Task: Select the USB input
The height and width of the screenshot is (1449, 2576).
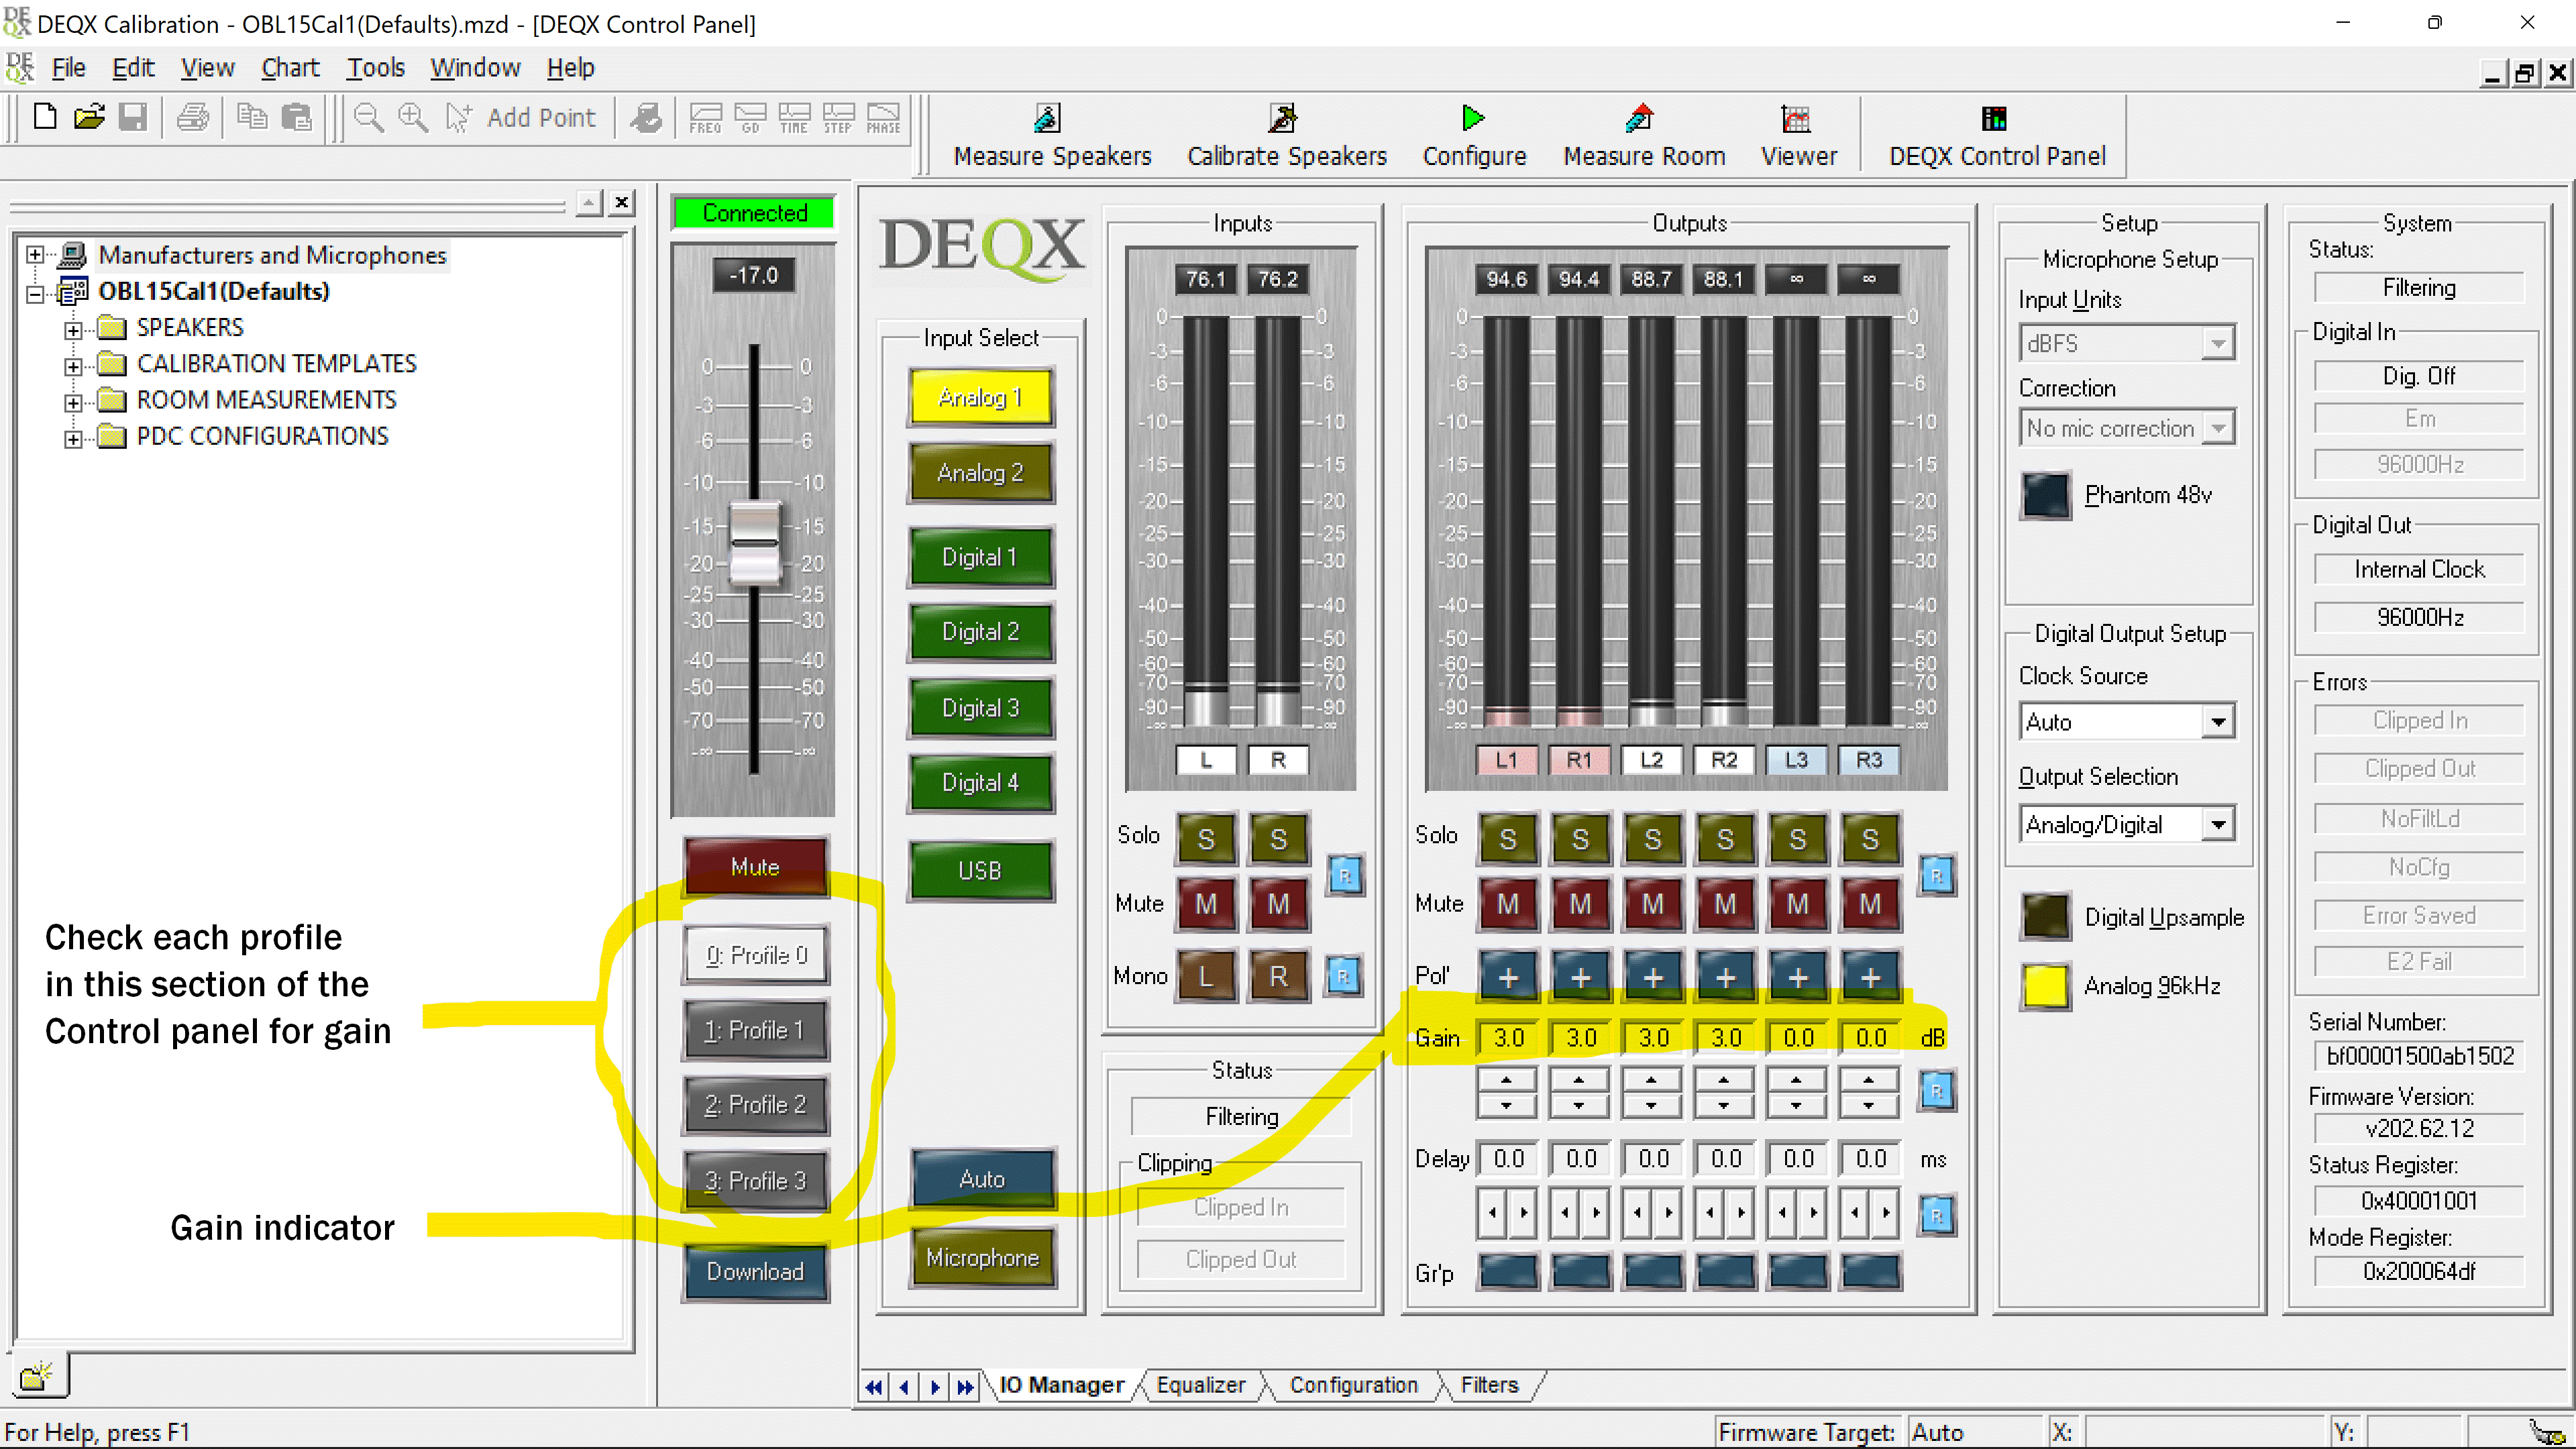Action: click(x=980, y=870)
